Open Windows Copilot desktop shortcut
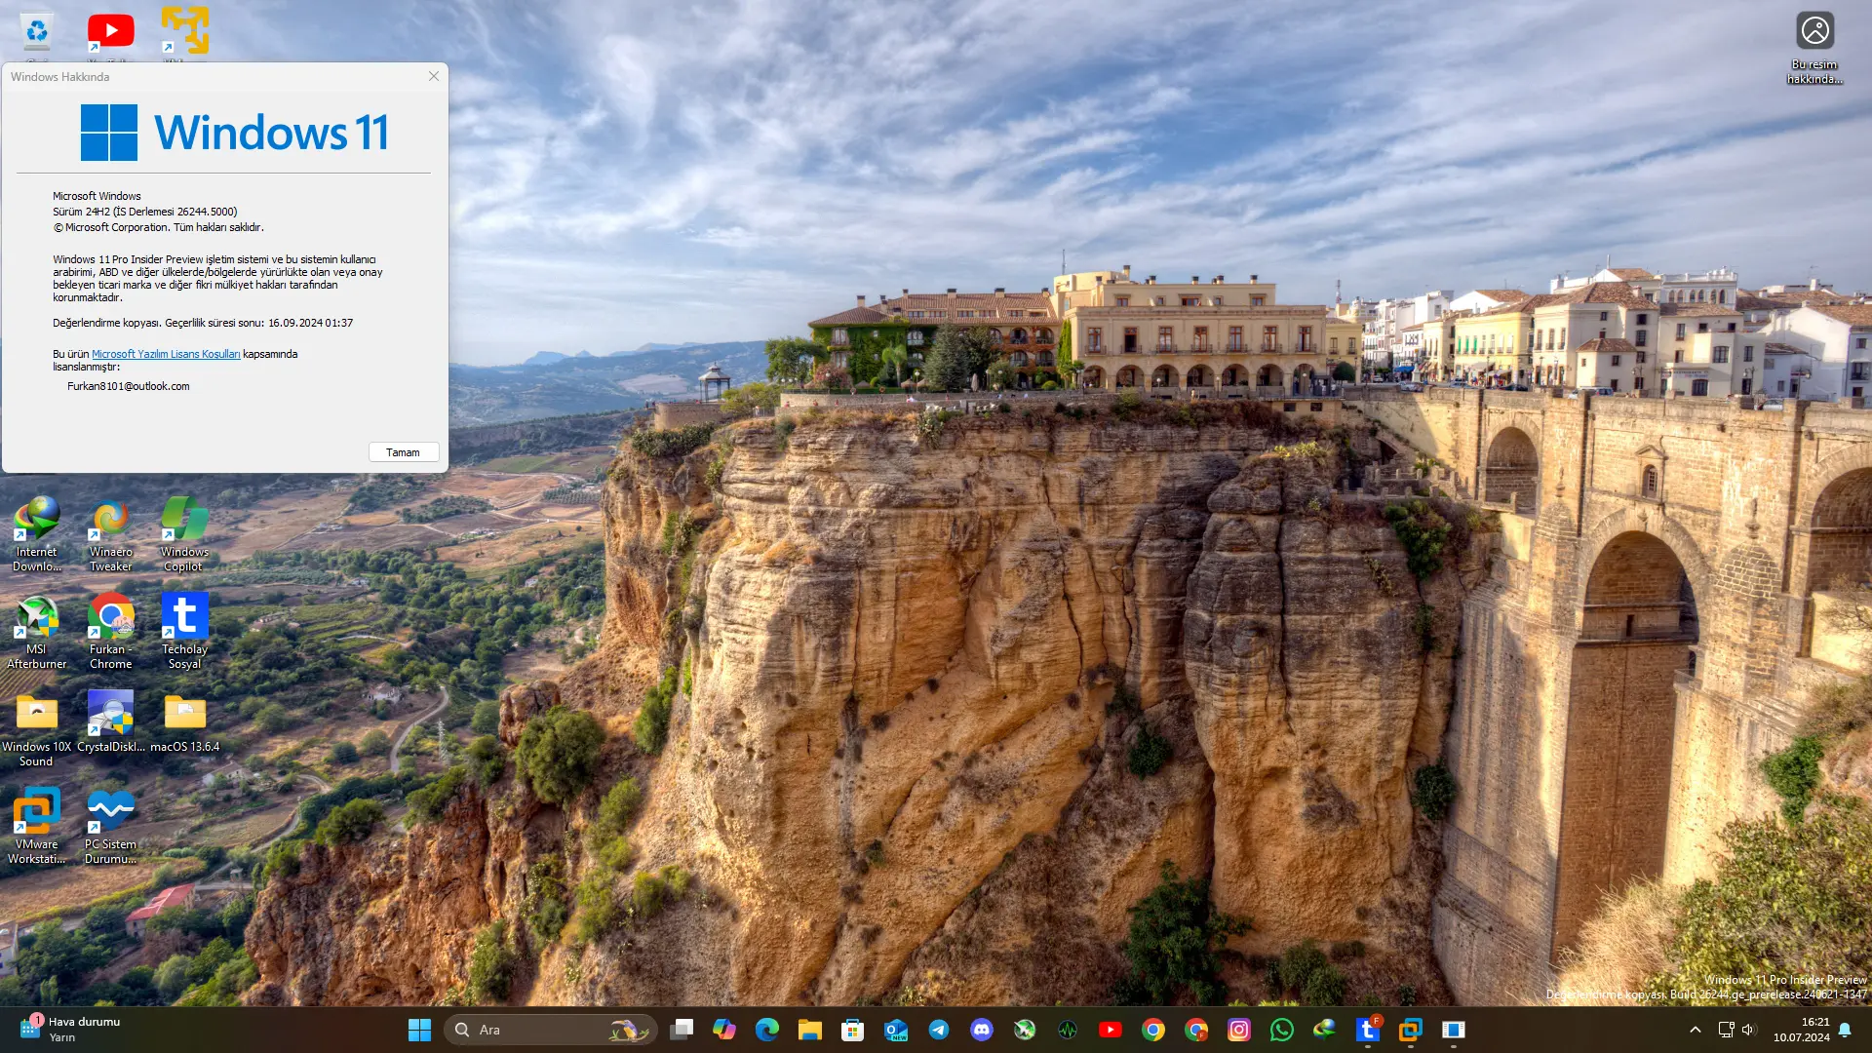The width and height of the screenshot is (1872, 1053). tap(184, 534)
